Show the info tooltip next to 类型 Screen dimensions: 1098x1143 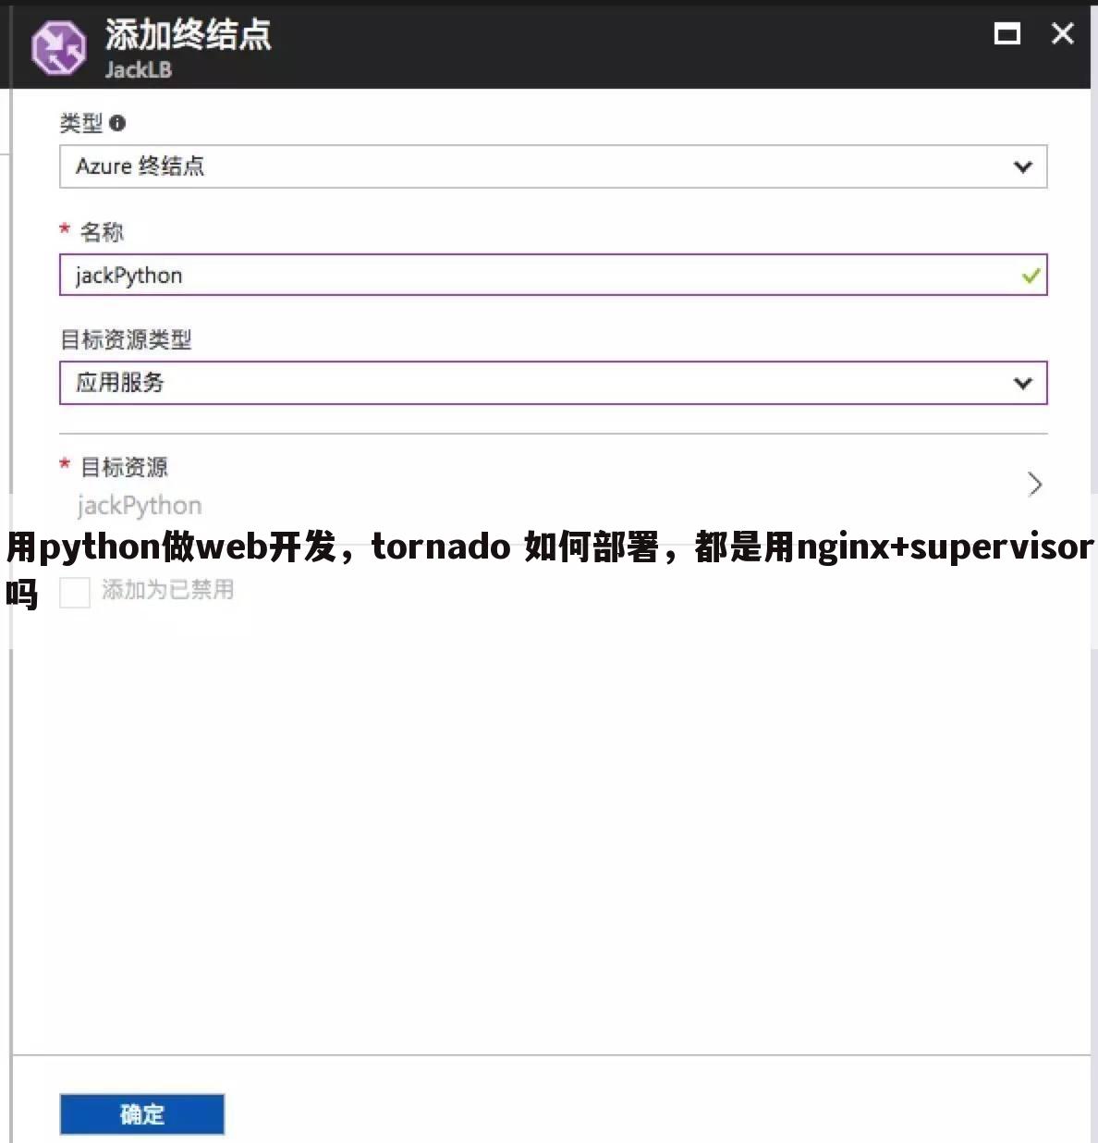click(117, 123)
